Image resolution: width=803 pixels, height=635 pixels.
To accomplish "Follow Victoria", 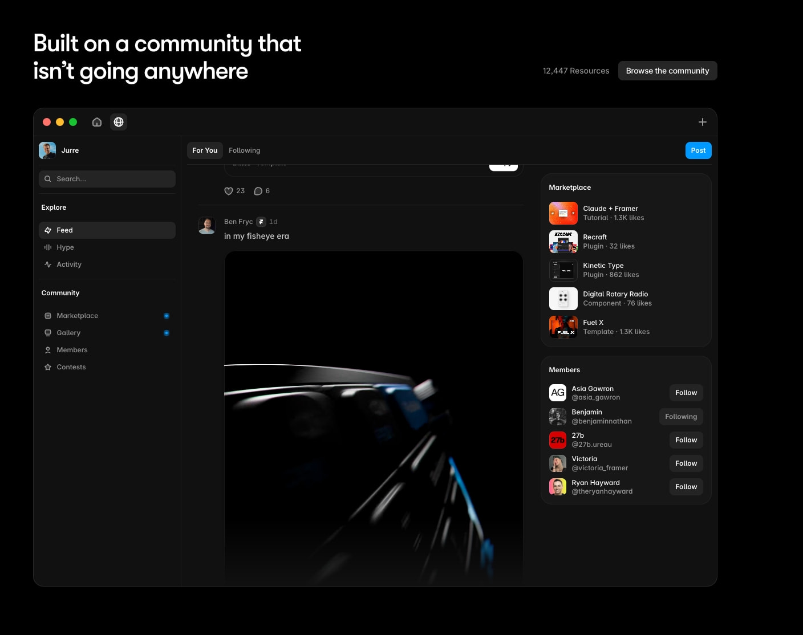I will pyautogui.click(x=686, y=463).
